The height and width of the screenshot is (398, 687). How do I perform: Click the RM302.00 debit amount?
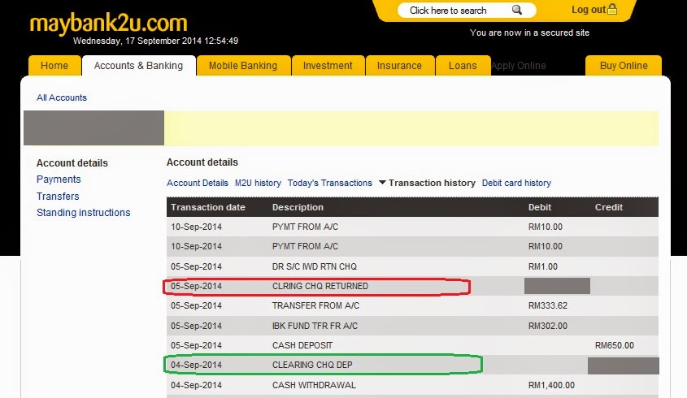tap(548, 326)
